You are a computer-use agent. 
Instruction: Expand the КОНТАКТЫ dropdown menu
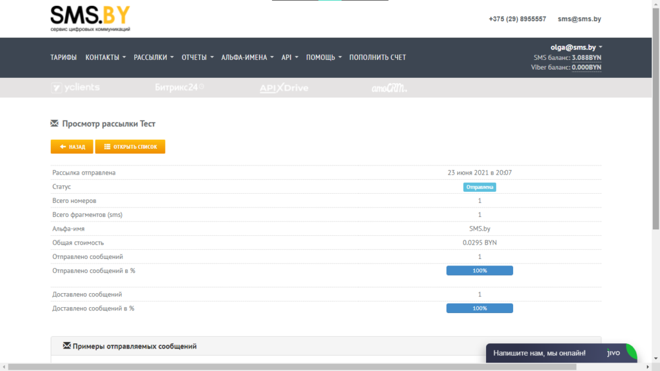pos(105,57)
